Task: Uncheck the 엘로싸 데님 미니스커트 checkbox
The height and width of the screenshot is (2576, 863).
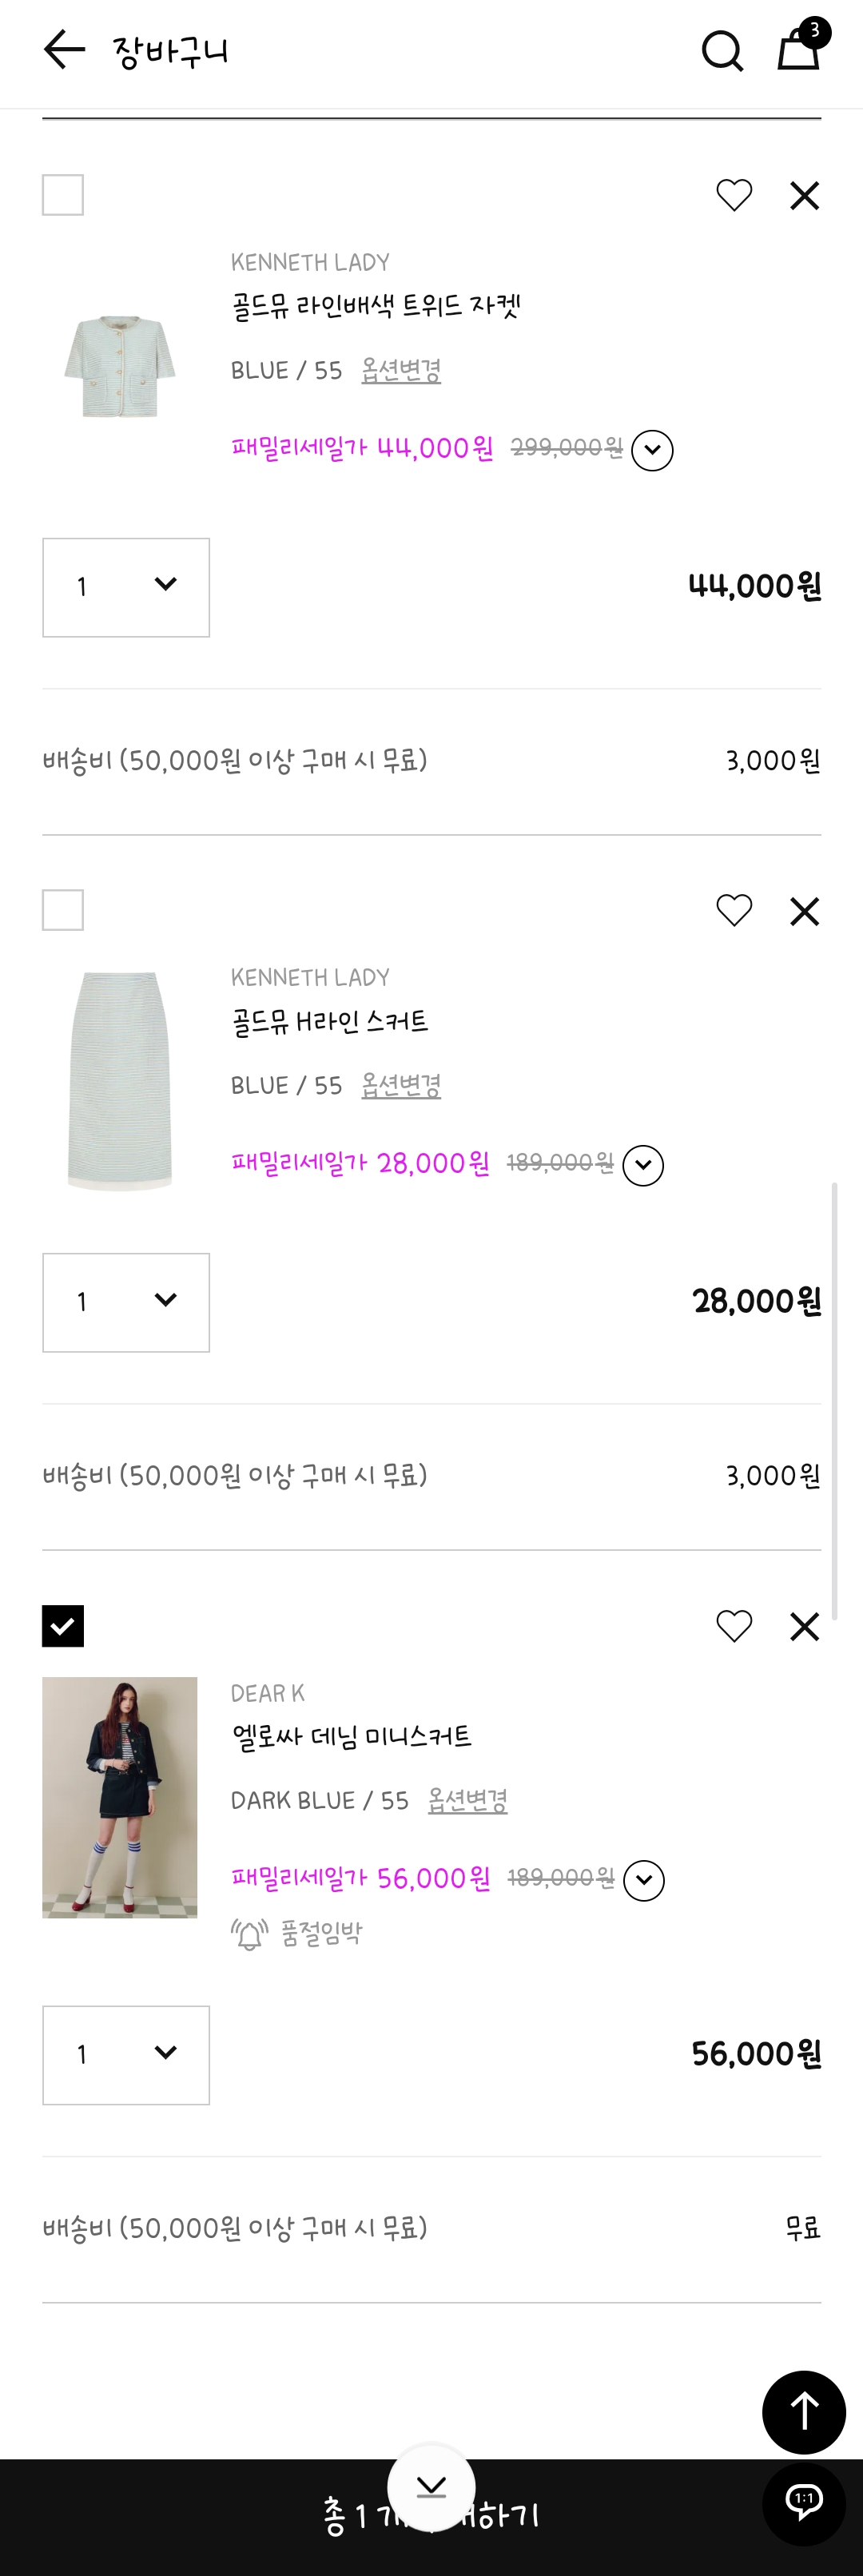Action: (x=63, y=1626)
